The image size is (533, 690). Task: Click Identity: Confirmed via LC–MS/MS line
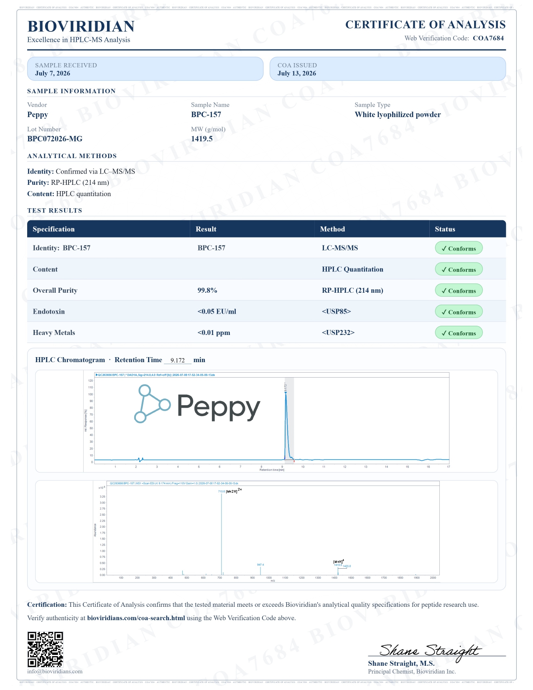pos(81,171)
